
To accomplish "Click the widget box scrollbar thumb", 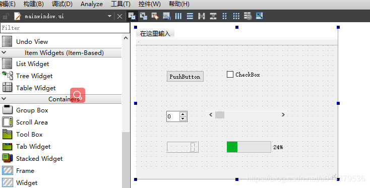I will coord(126,160).
